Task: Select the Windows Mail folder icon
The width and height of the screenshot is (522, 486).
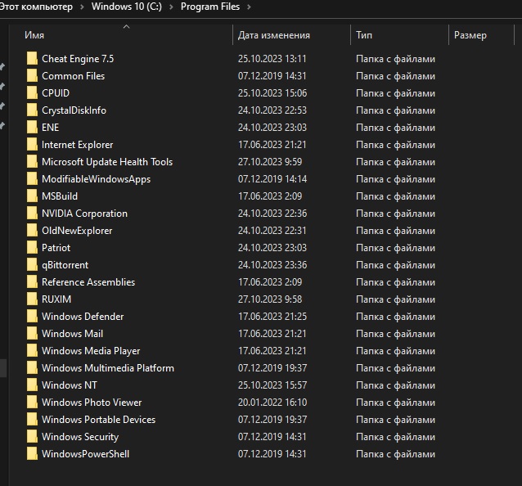Action: [32, 334]
